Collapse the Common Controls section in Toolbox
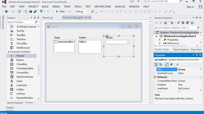204x114 pixels. [x=9, y=52]
